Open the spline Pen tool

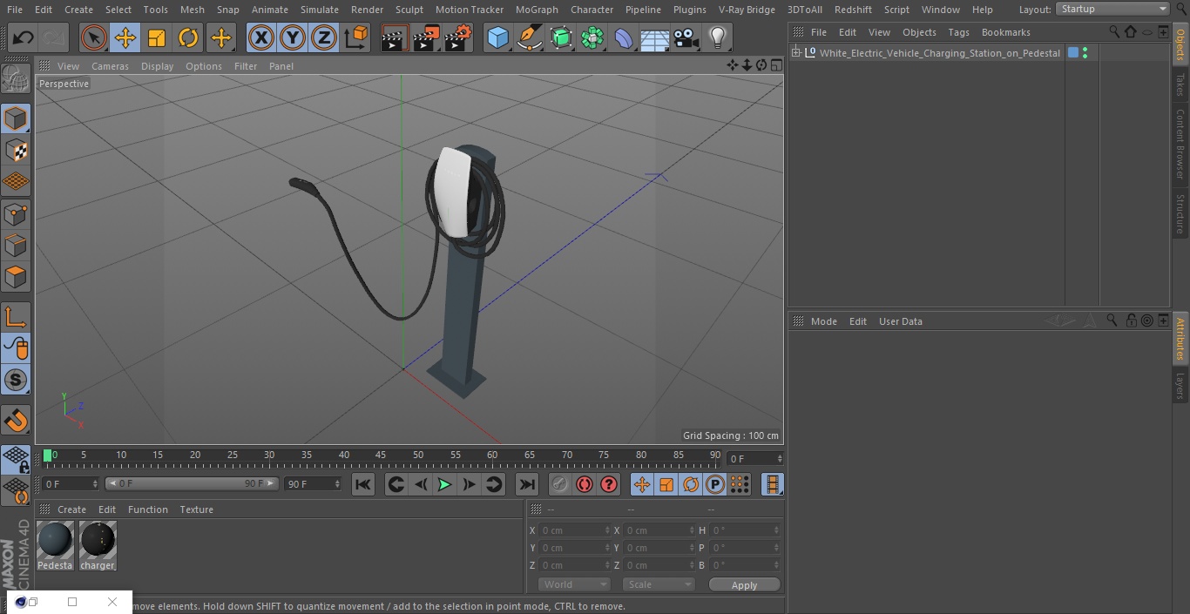(x=529, y=37)
